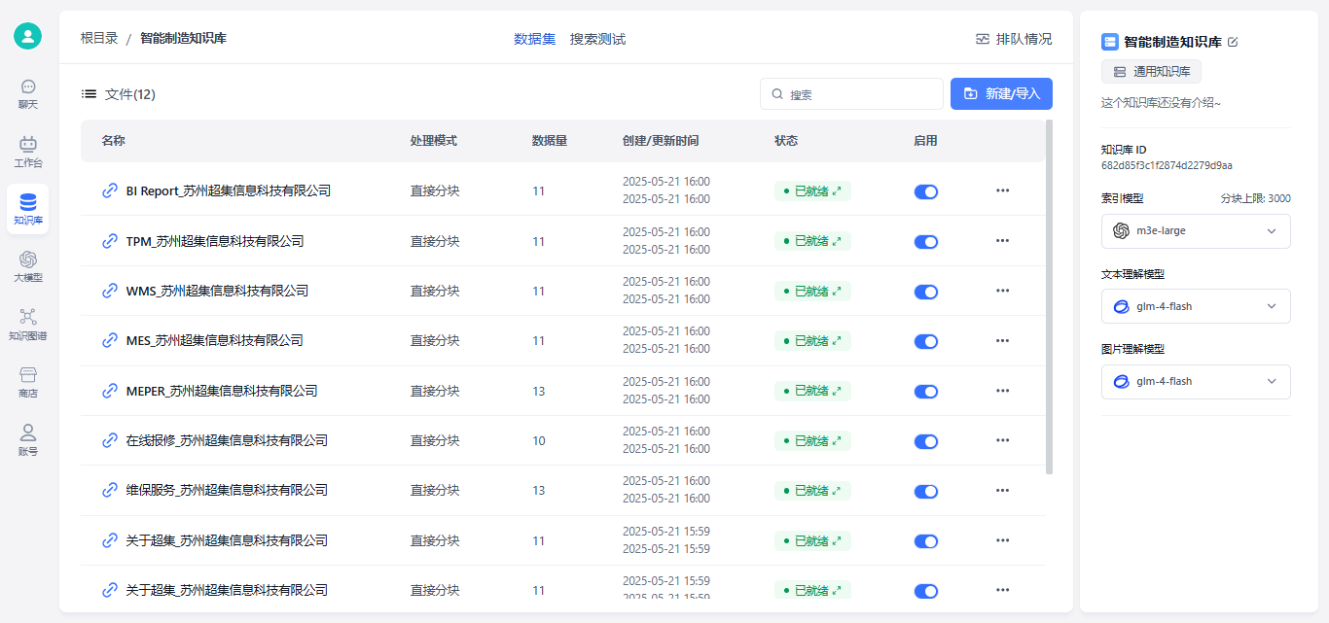This screenshot has width=1329, height=623.
Task: Open the file TPM_苏州超集信息科技有限公司
Action: 215,241
